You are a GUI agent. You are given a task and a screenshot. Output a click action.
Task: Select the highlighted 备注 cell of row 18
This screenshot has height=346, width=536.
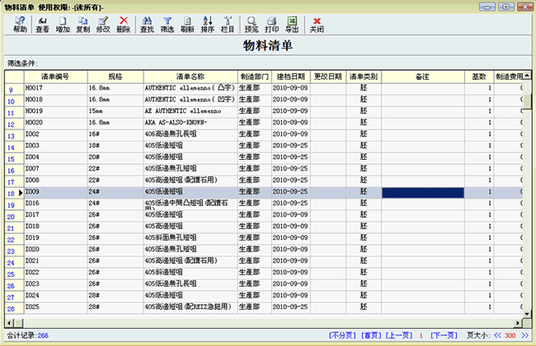423,193
